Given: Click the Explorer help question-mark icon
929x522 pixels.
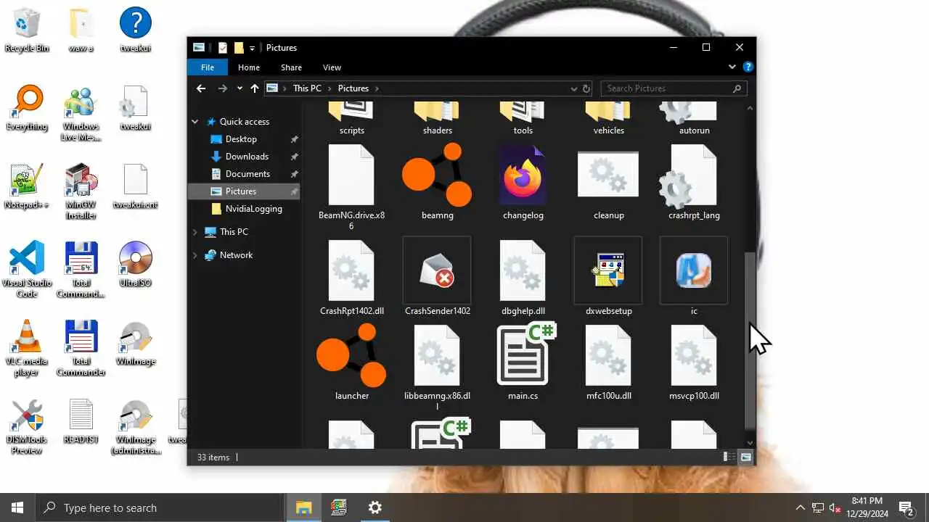Looking at the screenshot, I should click(x=748, y=67).
